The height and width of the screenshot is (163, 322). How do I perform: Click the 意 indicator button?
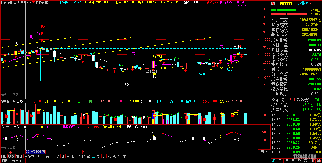(x=125, y=156)
